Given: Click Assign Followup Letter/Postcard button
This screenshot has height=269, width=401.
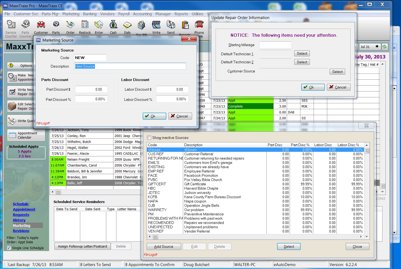Looking at the screenshot, I should tap(82, 246).
